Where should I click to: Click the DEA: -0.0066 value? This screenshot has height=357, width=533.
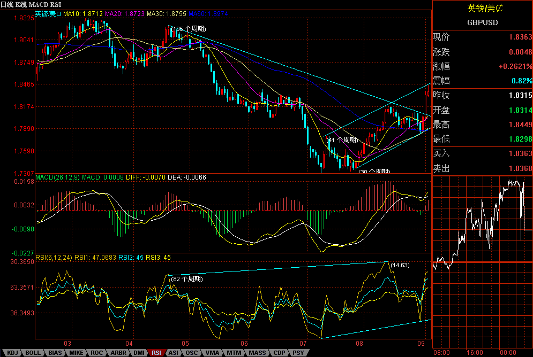pyautogui.click(x=186, y=177)
